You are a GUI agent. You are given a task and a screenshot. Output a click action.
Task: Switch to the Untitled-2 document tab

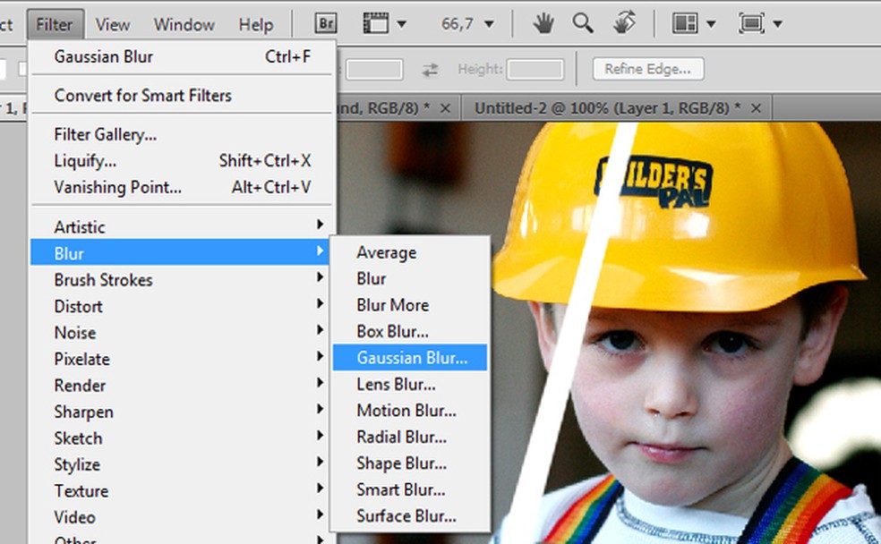click(x=607, y=107)
